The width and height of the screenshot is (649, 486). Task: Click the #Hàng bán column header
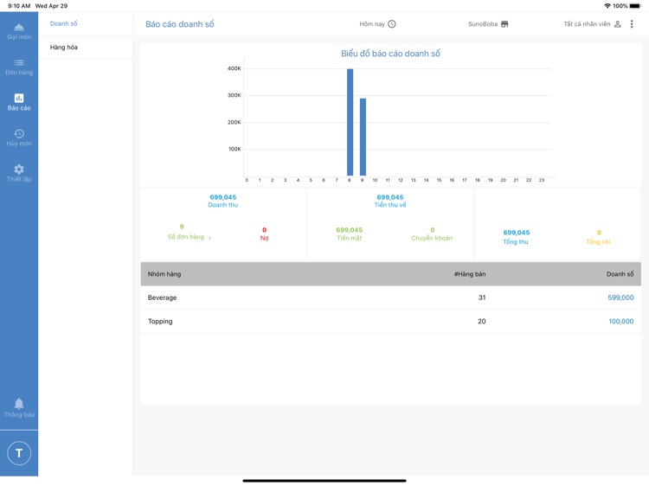click(x=470, y=274)
